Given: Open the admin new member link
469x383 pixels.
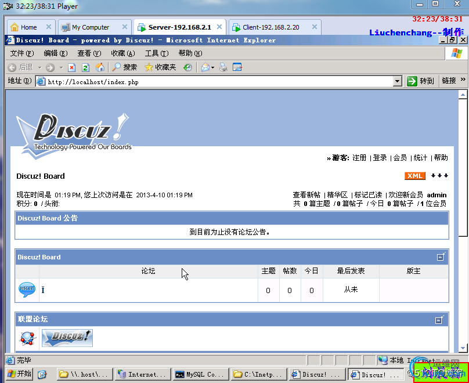Looking at the screenshot, I should 436,195.
